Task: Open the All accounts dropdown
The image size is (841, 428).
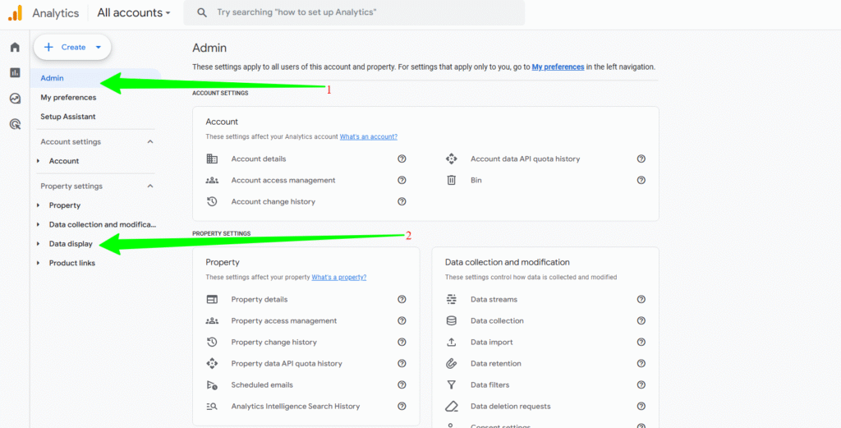Action: [x=134, y=12]
